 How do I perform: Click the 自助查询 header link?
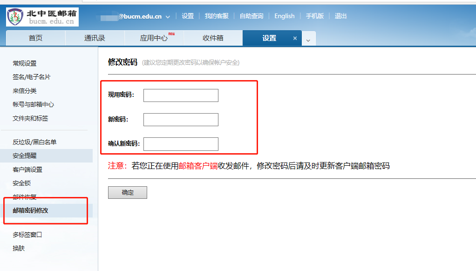point(251,16)
